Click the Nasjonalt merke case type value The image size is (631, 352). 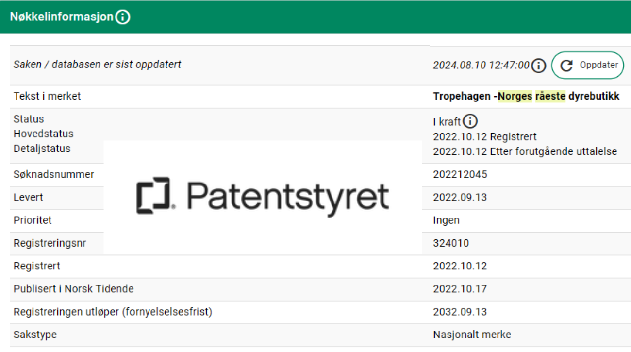tap(472, 335)
